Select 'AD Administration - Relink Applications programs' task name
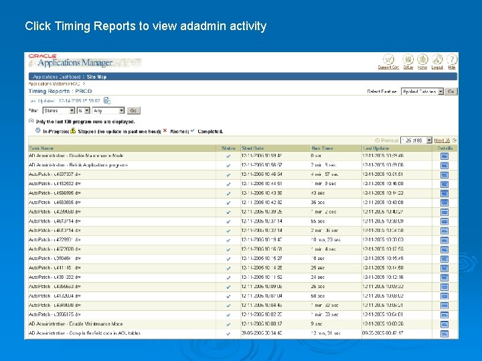The height and width of the screenshot is (361, 482). click(x=78, y=165)
